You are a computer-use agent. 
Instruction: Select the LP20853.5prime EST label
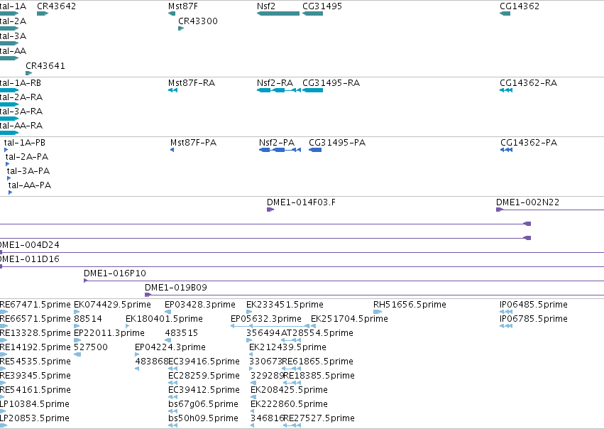[35, 418]
